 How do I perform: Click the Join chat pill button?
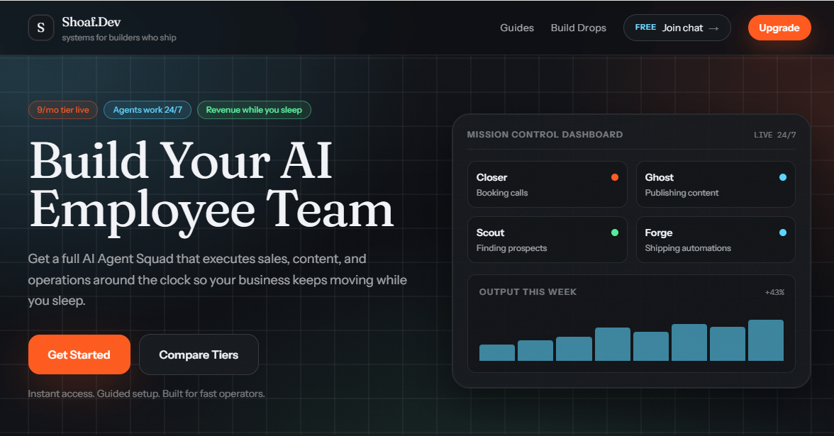coord(677,28)
